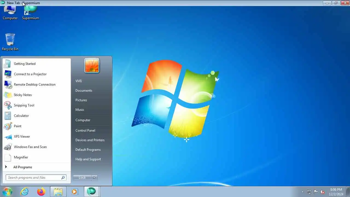Restore down the Supermium window
The image size is (350, 197).
click(336, 3)
